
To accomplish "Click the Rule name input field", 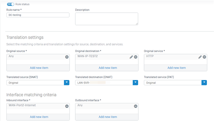I will point(38,15).
